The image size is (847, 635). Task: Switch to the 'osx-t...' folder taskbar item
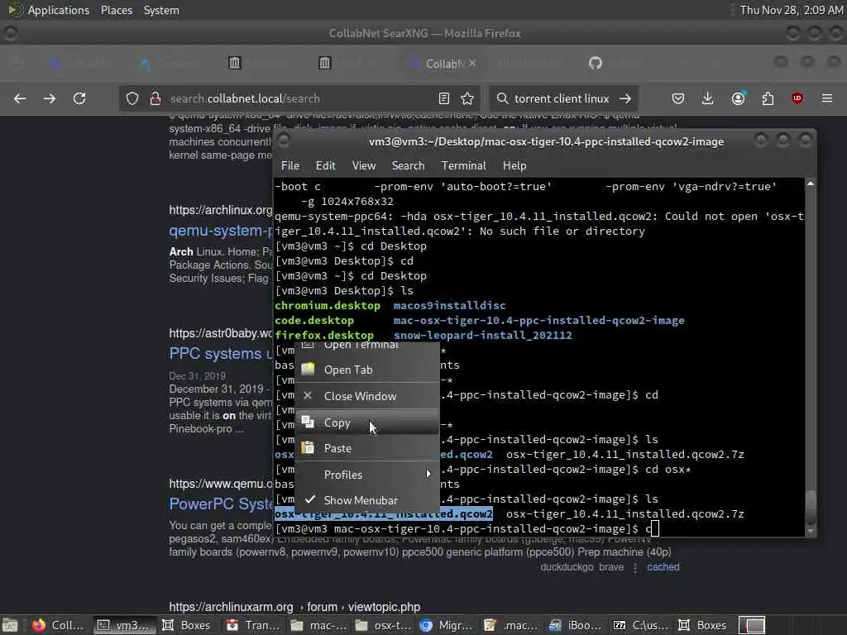(x=384, y=625)
